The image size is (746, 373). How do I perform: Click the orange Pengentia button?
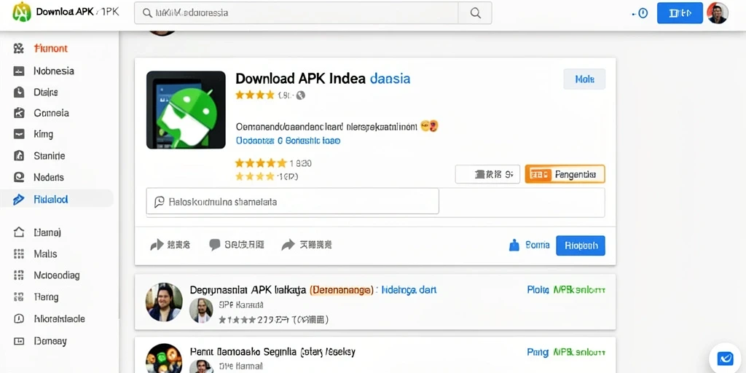pyautogui.click(x=565, y=175)
